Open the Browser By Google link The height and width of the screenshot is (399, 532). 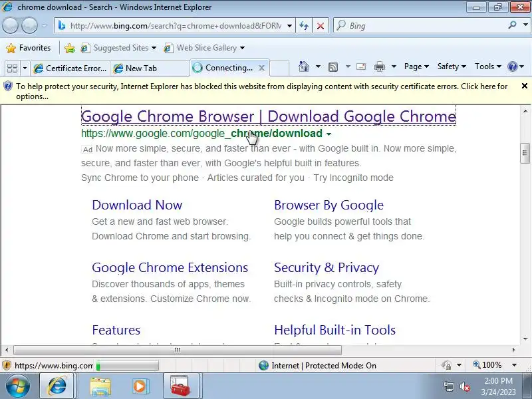coord(329,205)
